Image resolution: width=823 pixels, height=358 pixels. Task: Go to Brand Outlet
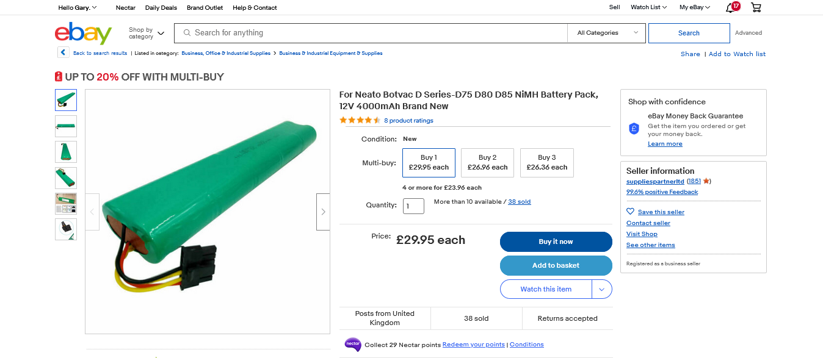tap(205, 7)
